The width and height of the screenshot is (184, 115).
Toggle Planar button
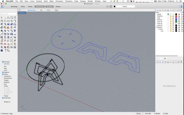click(x=30, y=7)
